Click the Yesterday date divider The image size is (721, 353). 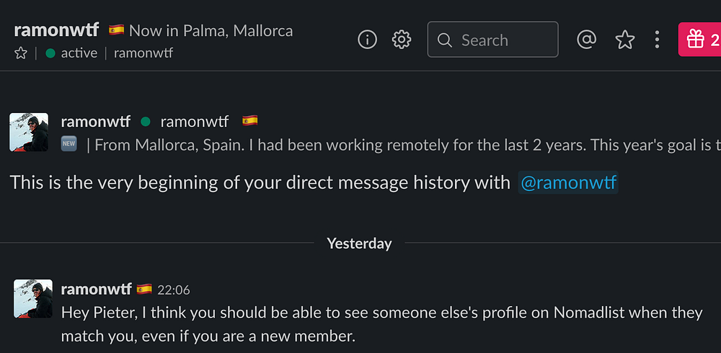[359, 243]
